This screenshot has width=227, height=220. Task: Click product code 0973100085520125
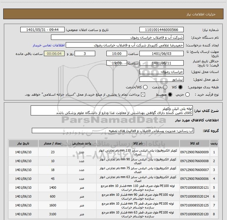[x=195, y=205]
